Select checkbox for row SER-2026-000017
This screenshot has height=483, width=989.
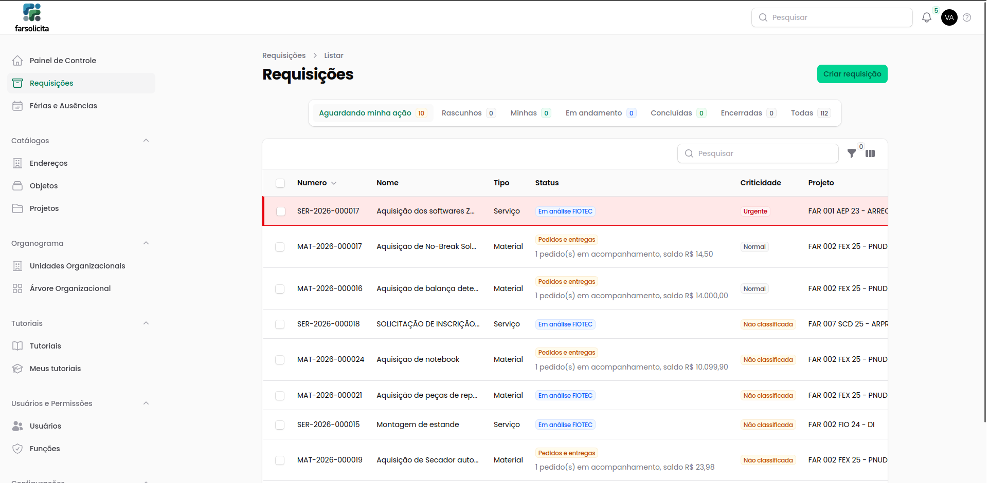point(281,211)
